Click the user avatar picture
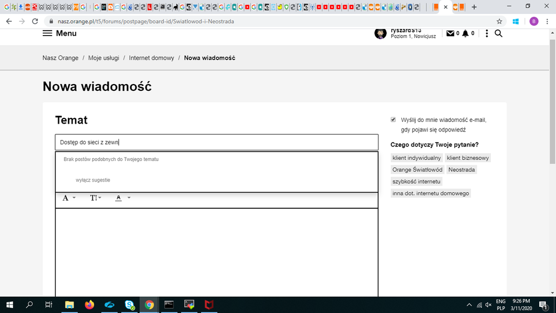This screenshot has height=313, width=556. (381, 33)
